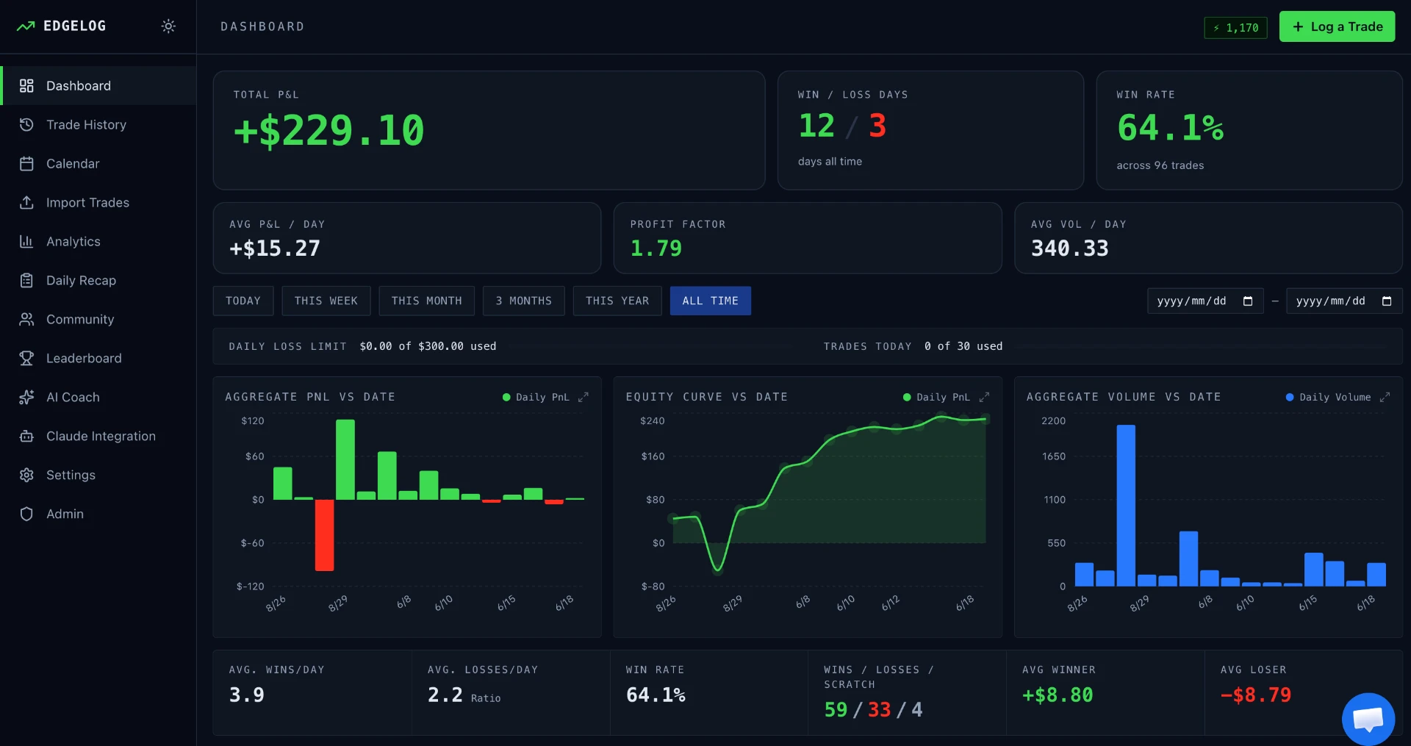Click the AI Coach sparkle icon

[x=26, y=398]
